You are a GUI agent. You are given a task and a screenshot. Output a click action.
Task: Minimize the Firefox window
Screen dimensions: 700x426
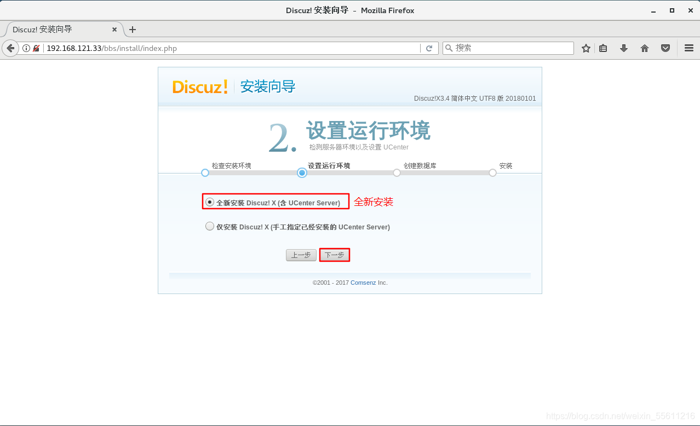[653, 10]
